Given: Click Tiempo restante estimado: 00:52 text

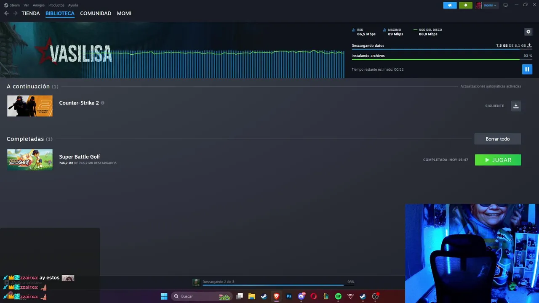Looking at the screenshot, I should point(377,69).
